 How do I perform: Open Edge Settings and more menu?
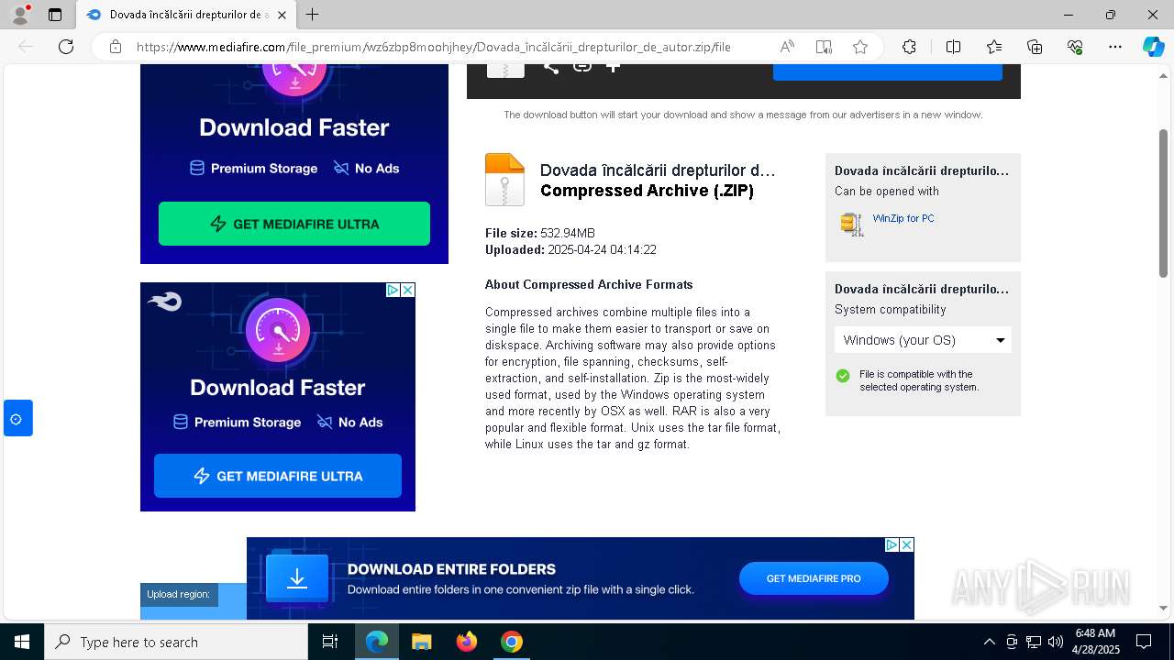(x=1115, y=47)
